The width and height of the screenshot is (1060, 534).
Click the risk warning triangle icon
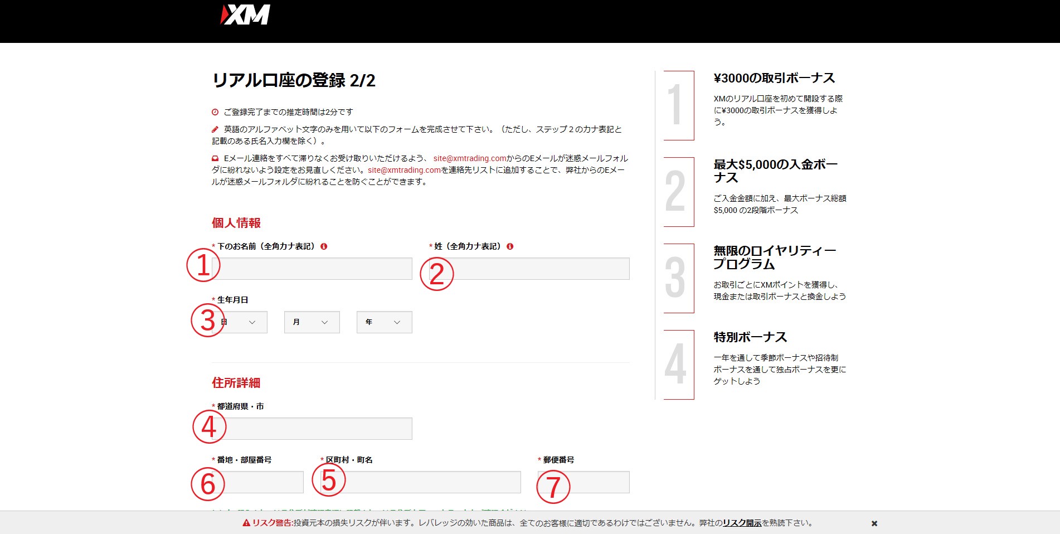point(246,523)
